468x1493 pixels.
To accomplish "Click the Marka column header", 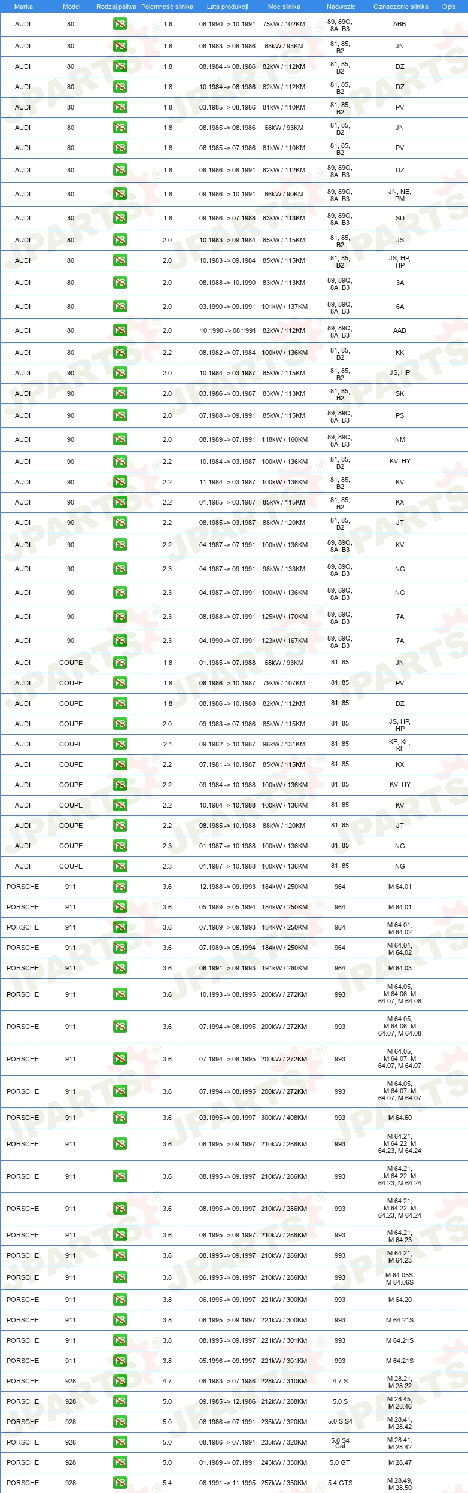I will click(x=23, y=7).
